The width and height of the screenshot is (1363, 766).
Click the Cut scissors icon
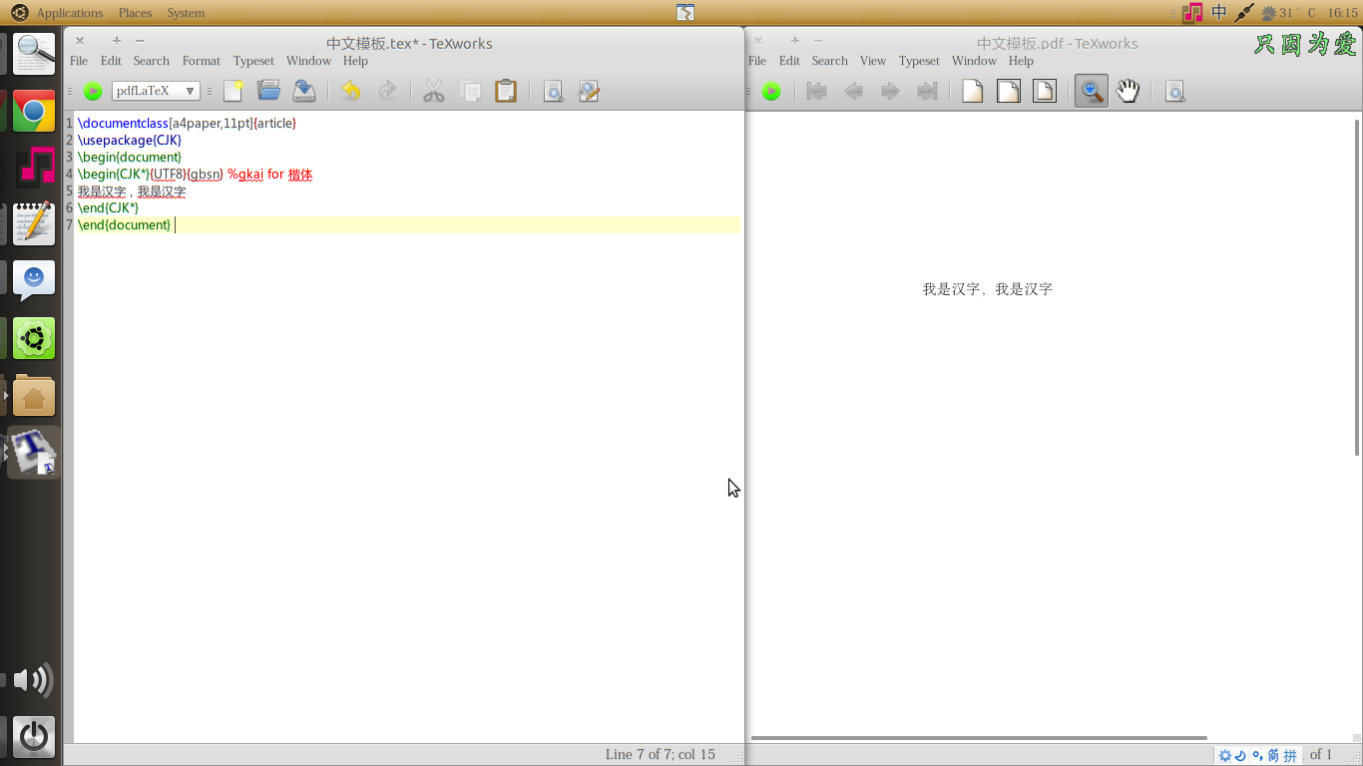[434, 91]
